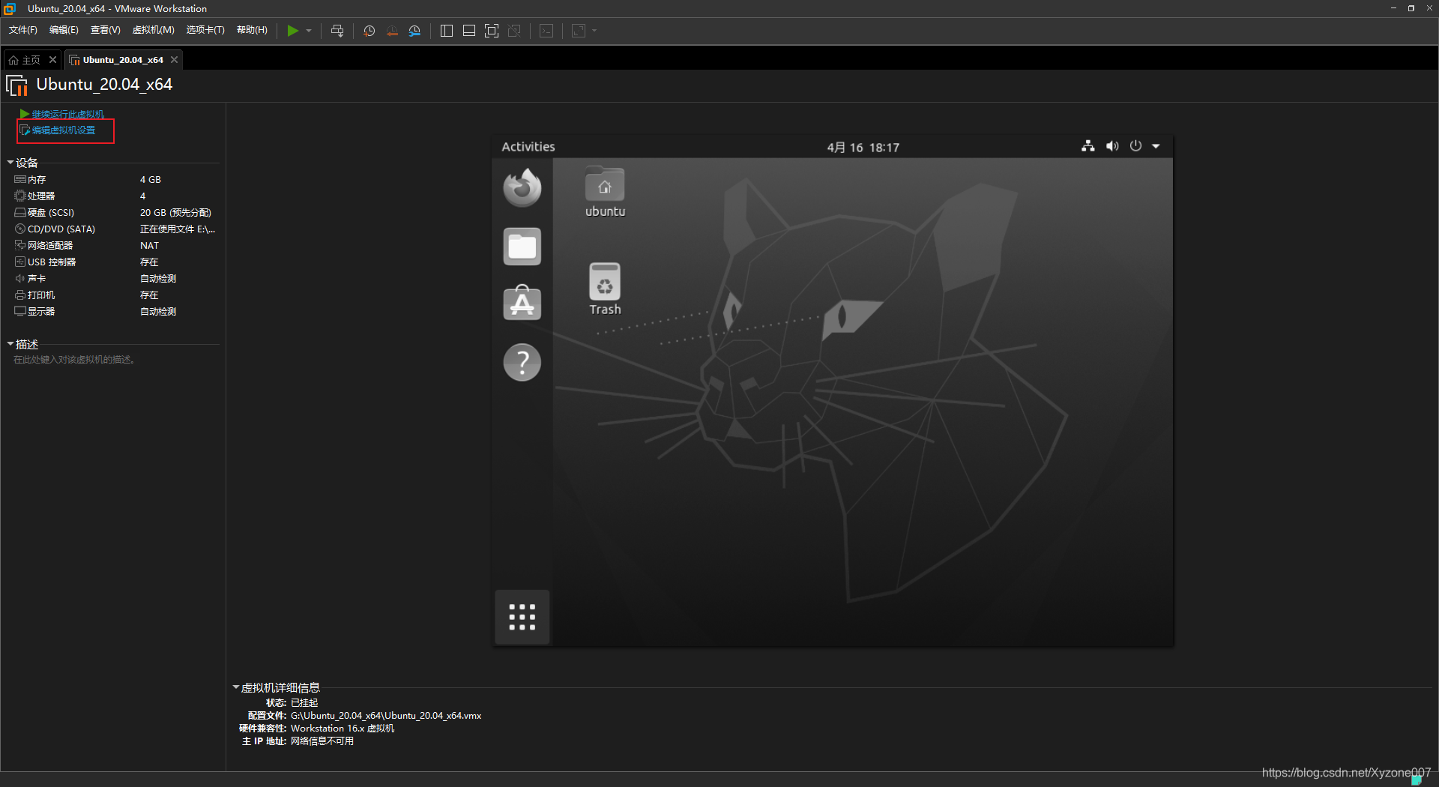Click the Workstation 16.x compatibility text

343,729
